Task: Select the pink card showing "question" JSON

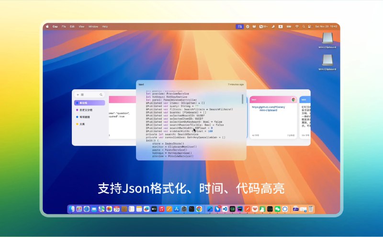Action: pos(123,118)
